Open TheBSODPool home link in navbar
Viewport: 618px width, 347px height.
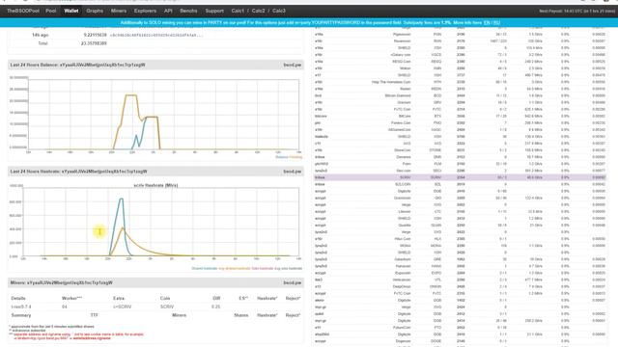click(x=23, y=11)
